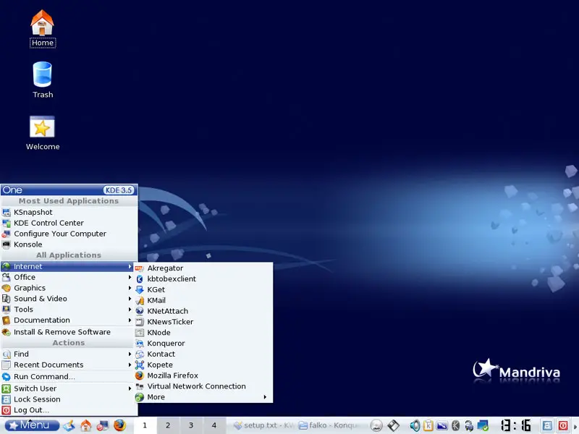
Task: Activate the setup.txt taskbar entry
Action: pos(263,425)
